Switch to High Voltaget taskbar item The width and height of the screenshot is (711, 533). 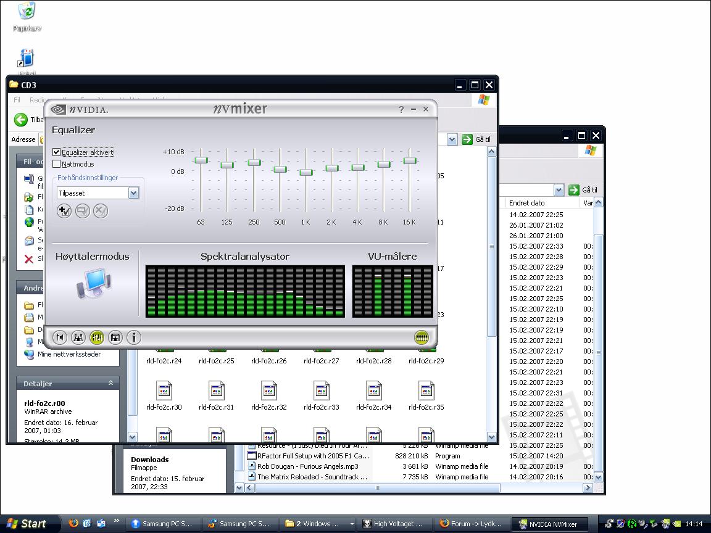click(394, 524)
